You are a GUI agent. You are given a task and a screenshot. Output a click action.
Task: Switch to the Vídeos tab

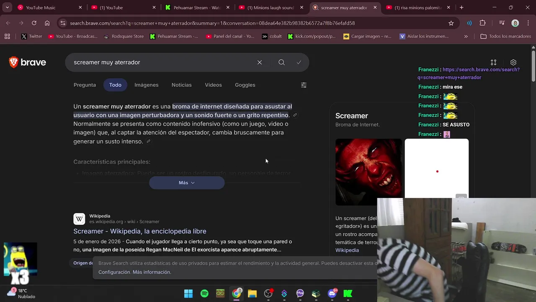point(213,85)
